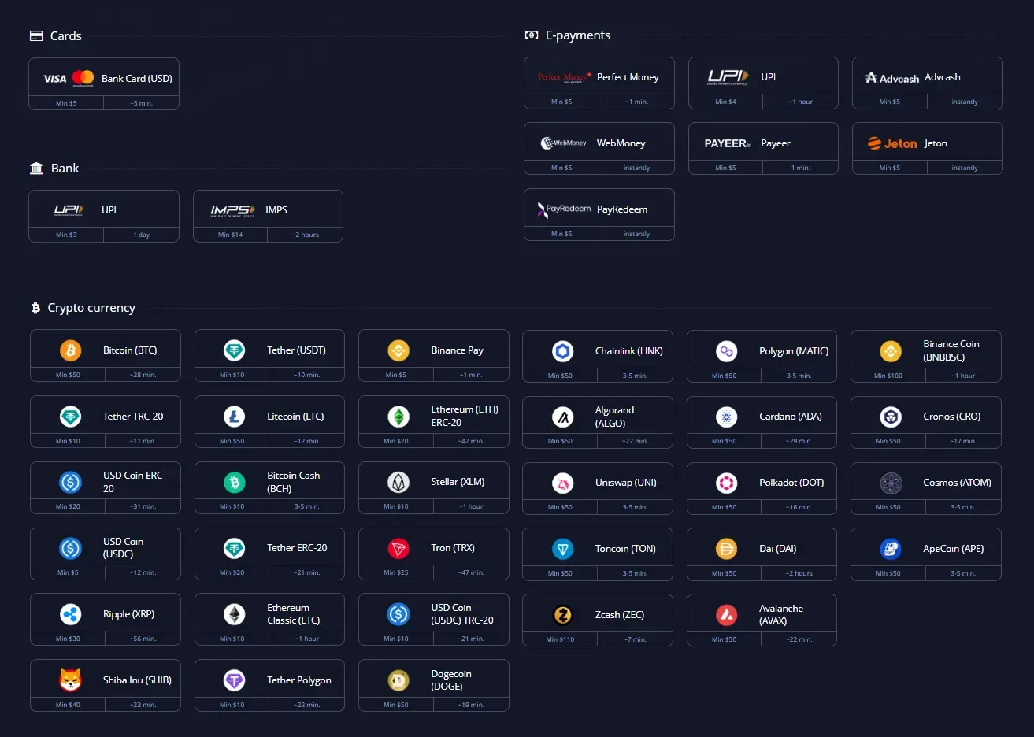Click the Litecoin icon

[234, 417]
